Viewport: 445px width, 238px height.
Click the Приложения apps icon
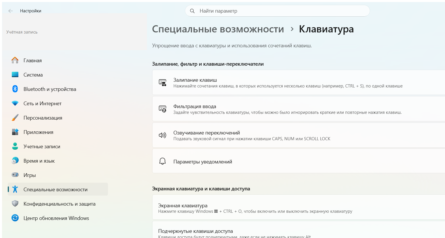click(15, 132)
